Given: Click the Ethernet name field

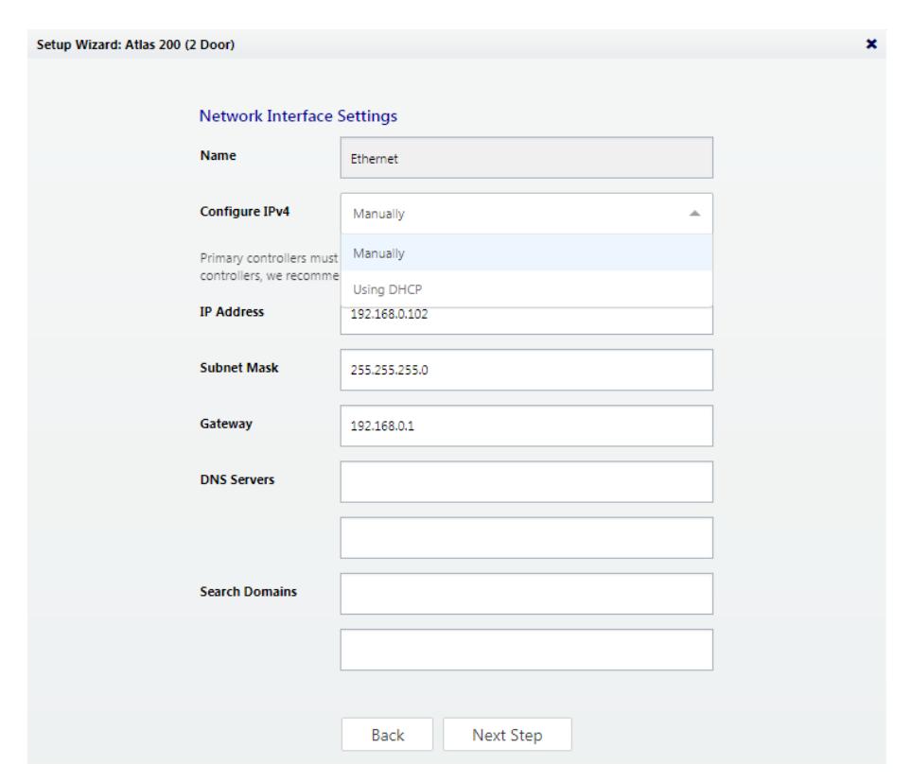Looking at the screenshot, I should pyautogui.click(x=526, y=158).
